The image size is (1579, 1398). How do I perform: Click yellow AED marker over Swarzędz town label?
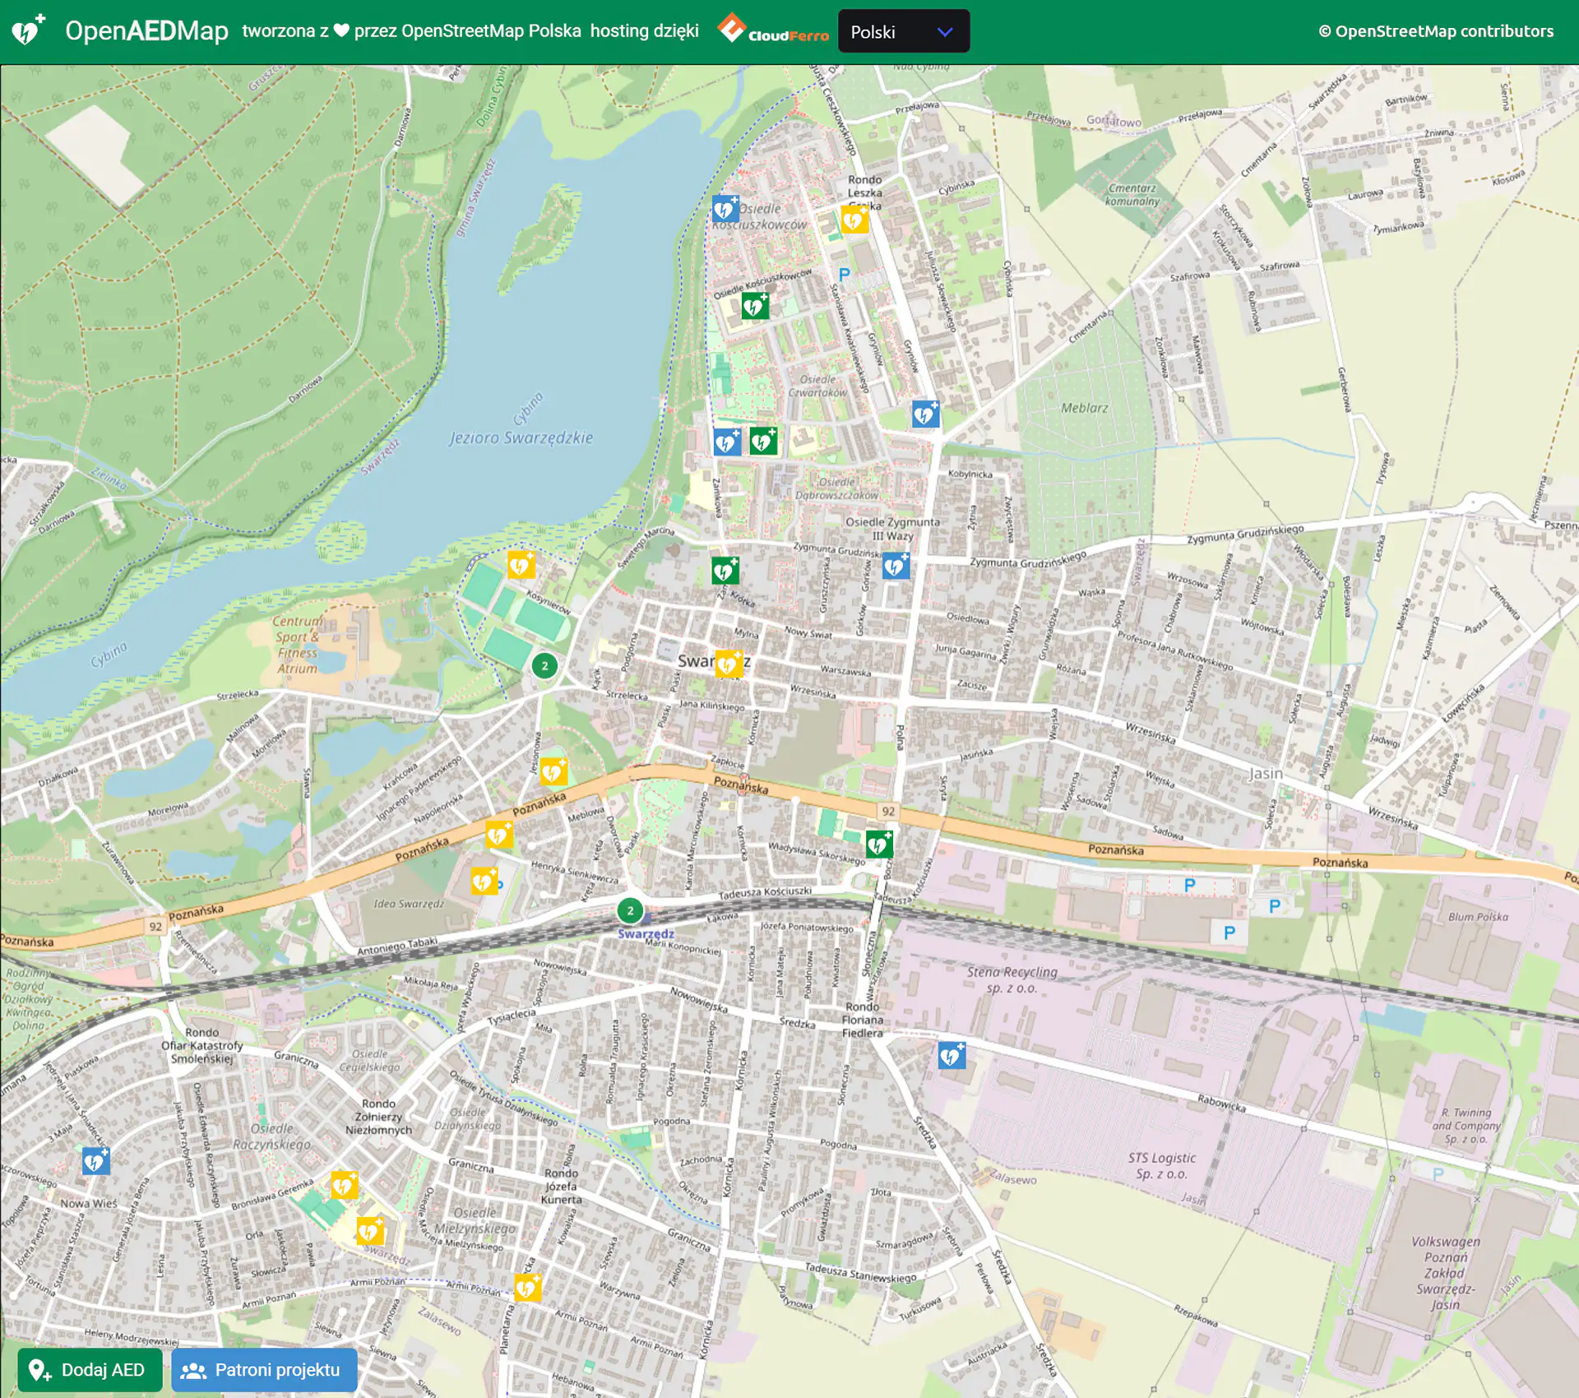point(729,664)
